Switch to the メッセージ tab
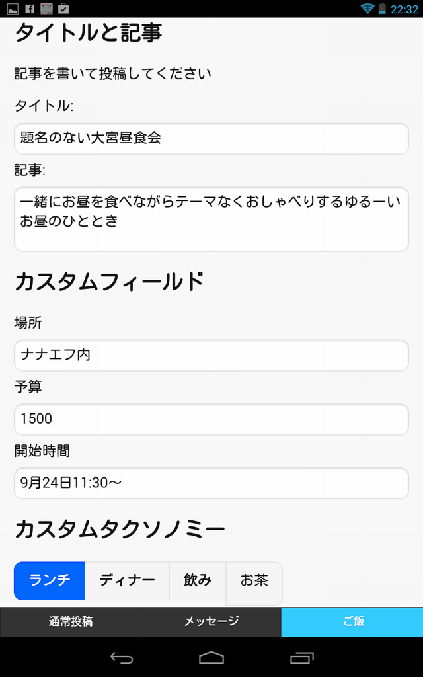The width and height of the screenshot is (423, 677). (x=211, y=621)
